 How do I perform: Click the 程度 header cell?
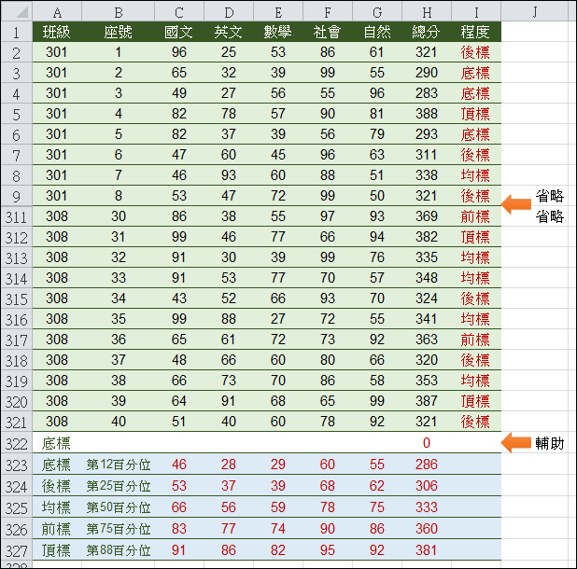pyautogui.click(x=475, y=32)
